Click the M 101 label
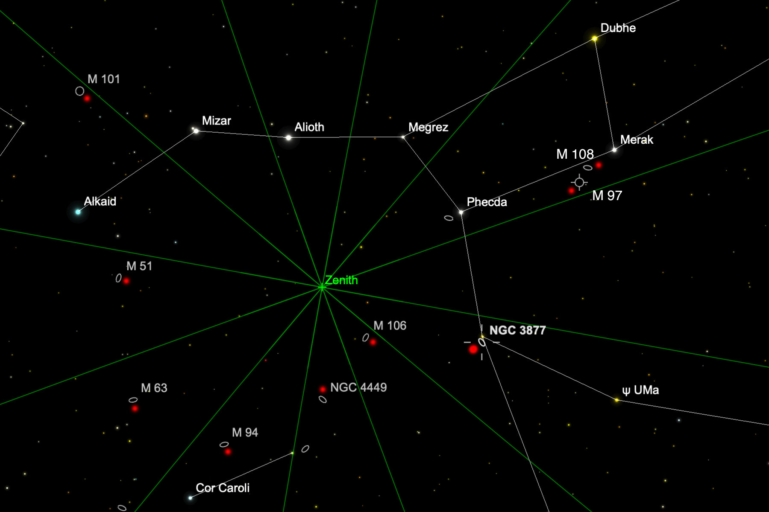 [x=103, y=79]
